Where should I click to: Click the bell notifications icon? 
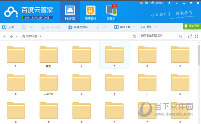tap(169, 3)
